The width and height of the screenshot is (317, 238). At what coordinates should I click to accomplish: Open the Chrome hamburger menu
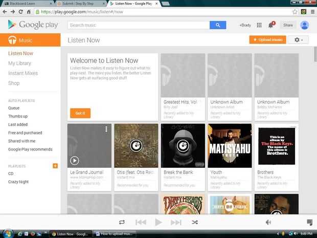[312, 12]
